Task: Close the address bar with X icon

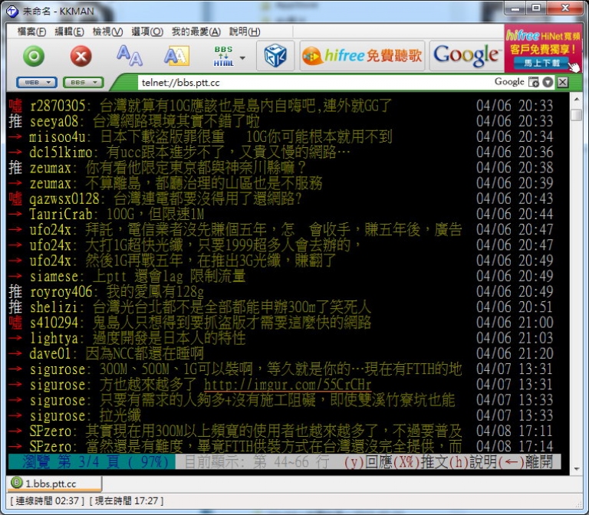Action: tap(563, 82)
